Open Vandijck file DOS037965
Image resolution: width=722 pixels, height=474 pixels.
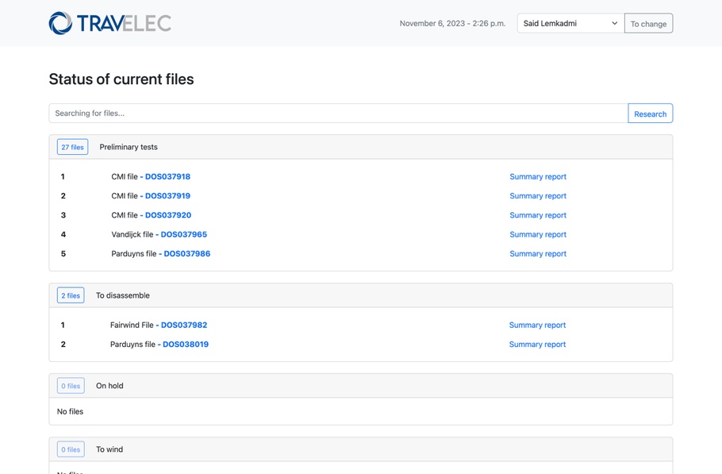[x=183, y=235]
